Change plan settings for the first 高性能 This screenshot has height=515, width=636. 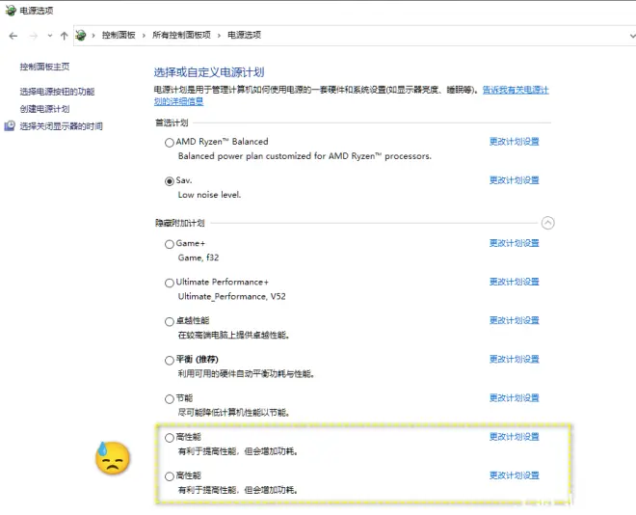[515, 437]
